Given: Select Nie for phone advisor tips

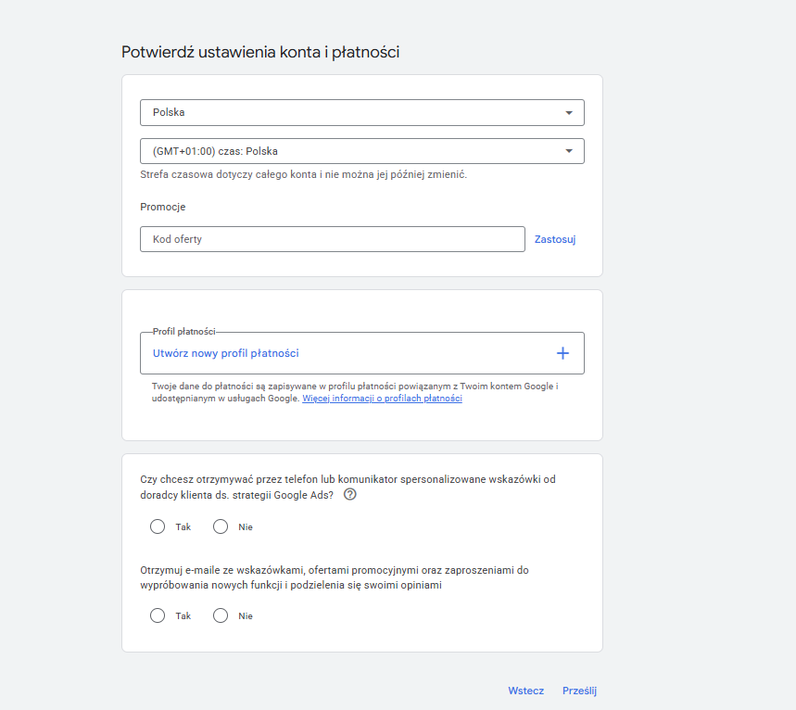Looking at the screenshot, I should click(221, 526).
